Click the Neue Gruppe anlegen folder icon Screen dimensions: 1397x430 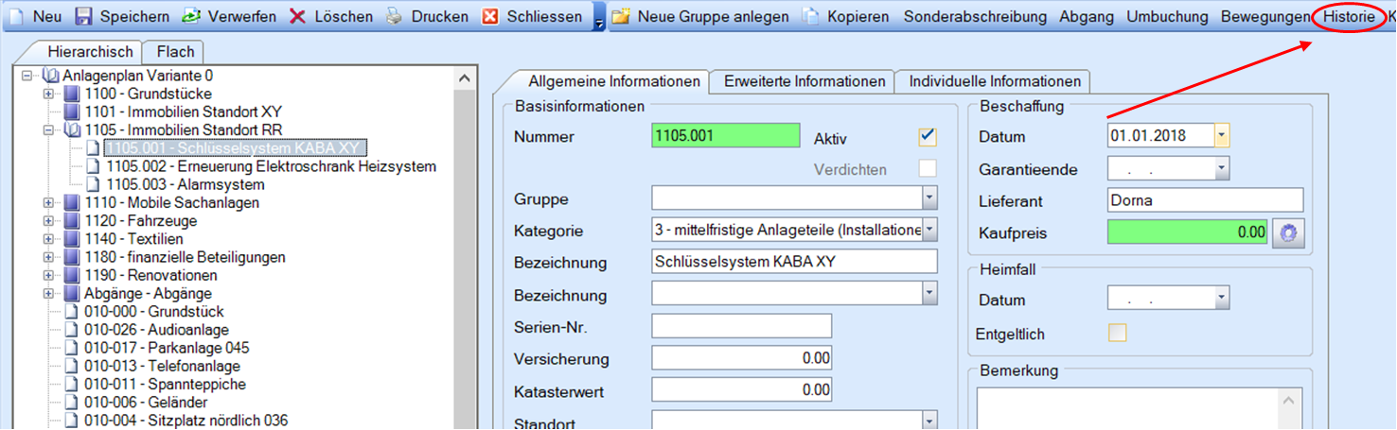pyautogui.click(x=621, y=17)
